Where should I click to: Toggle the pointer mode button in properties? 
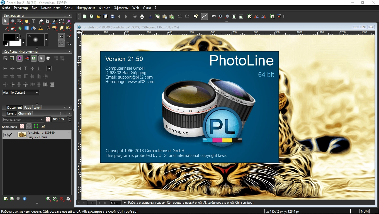click(x=41, y=58)
